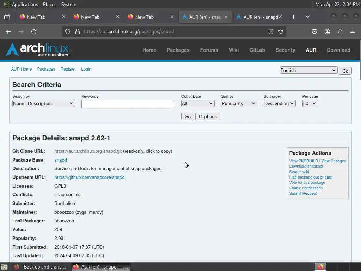Click the Keywords input field
Viewport: 361px width, 271px height.
pos(128,104)
